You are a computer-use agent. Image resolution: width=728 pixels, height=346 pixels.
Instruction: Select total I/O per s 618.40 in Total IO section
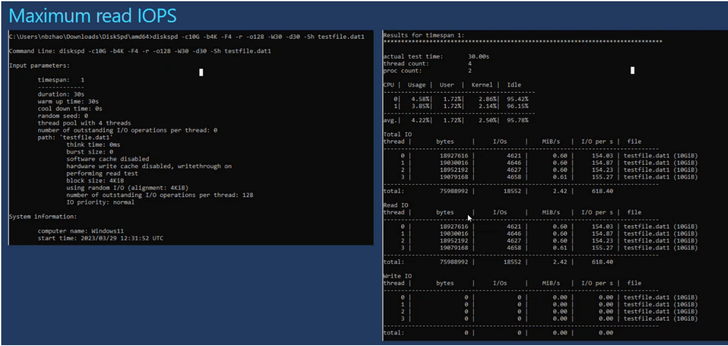point(602,191)
